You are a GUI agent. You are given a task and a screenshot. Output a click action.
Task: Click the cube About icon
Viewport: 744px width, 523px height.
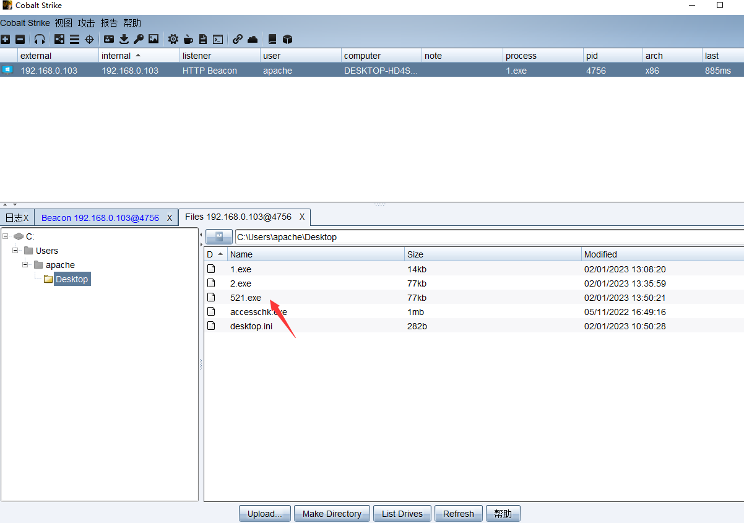tap(287, 39)
